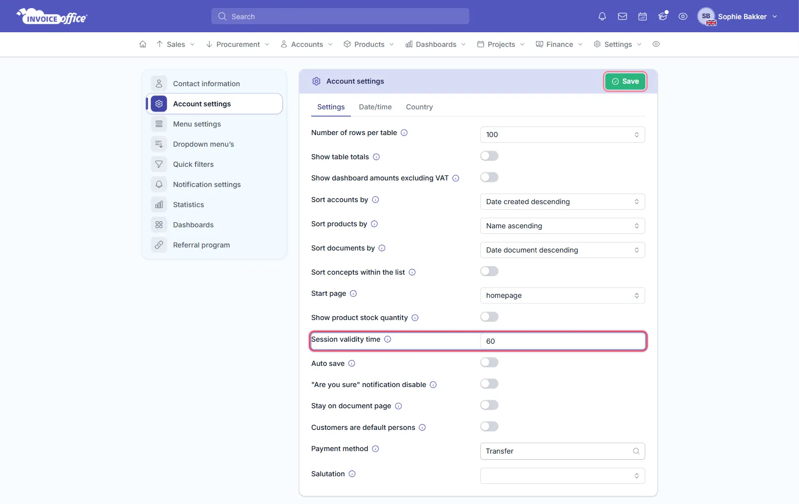Switch to the Date/time tab
Viewport: 799px width, 504px height.
(375, 107)
